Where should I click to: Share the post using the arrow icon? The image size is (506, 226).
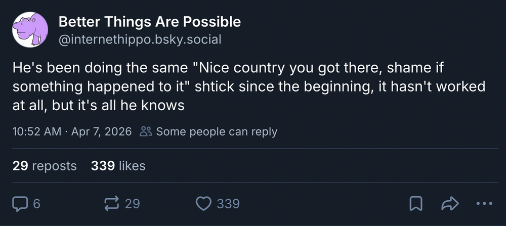pyautogui.click(x=450, y=204)
